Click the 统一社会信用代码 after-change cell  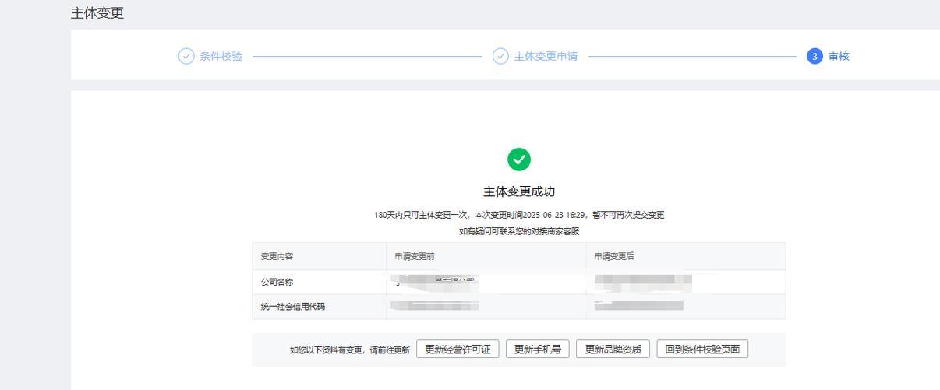686,307
